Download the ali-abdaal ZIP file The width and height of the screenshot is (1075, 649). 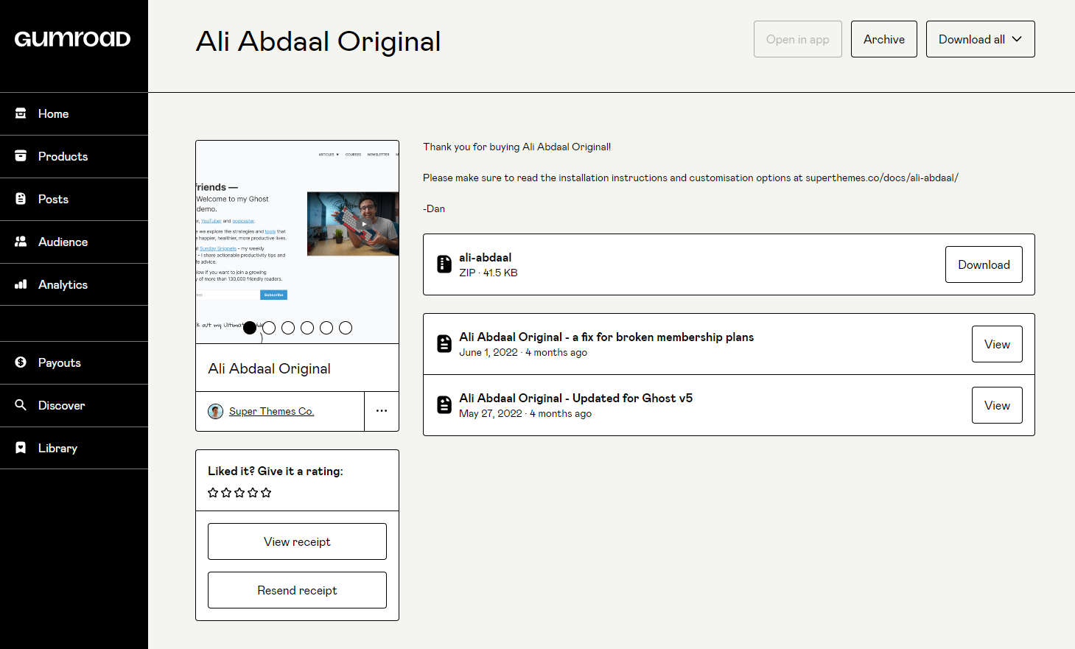984,264
